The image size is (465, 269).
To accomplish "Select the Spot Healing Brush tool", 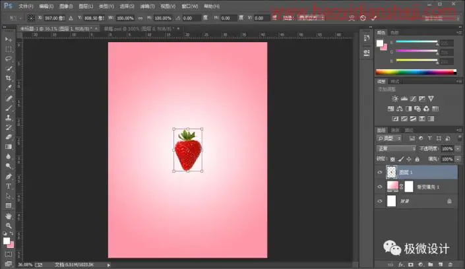I will [x=9, y=98].
